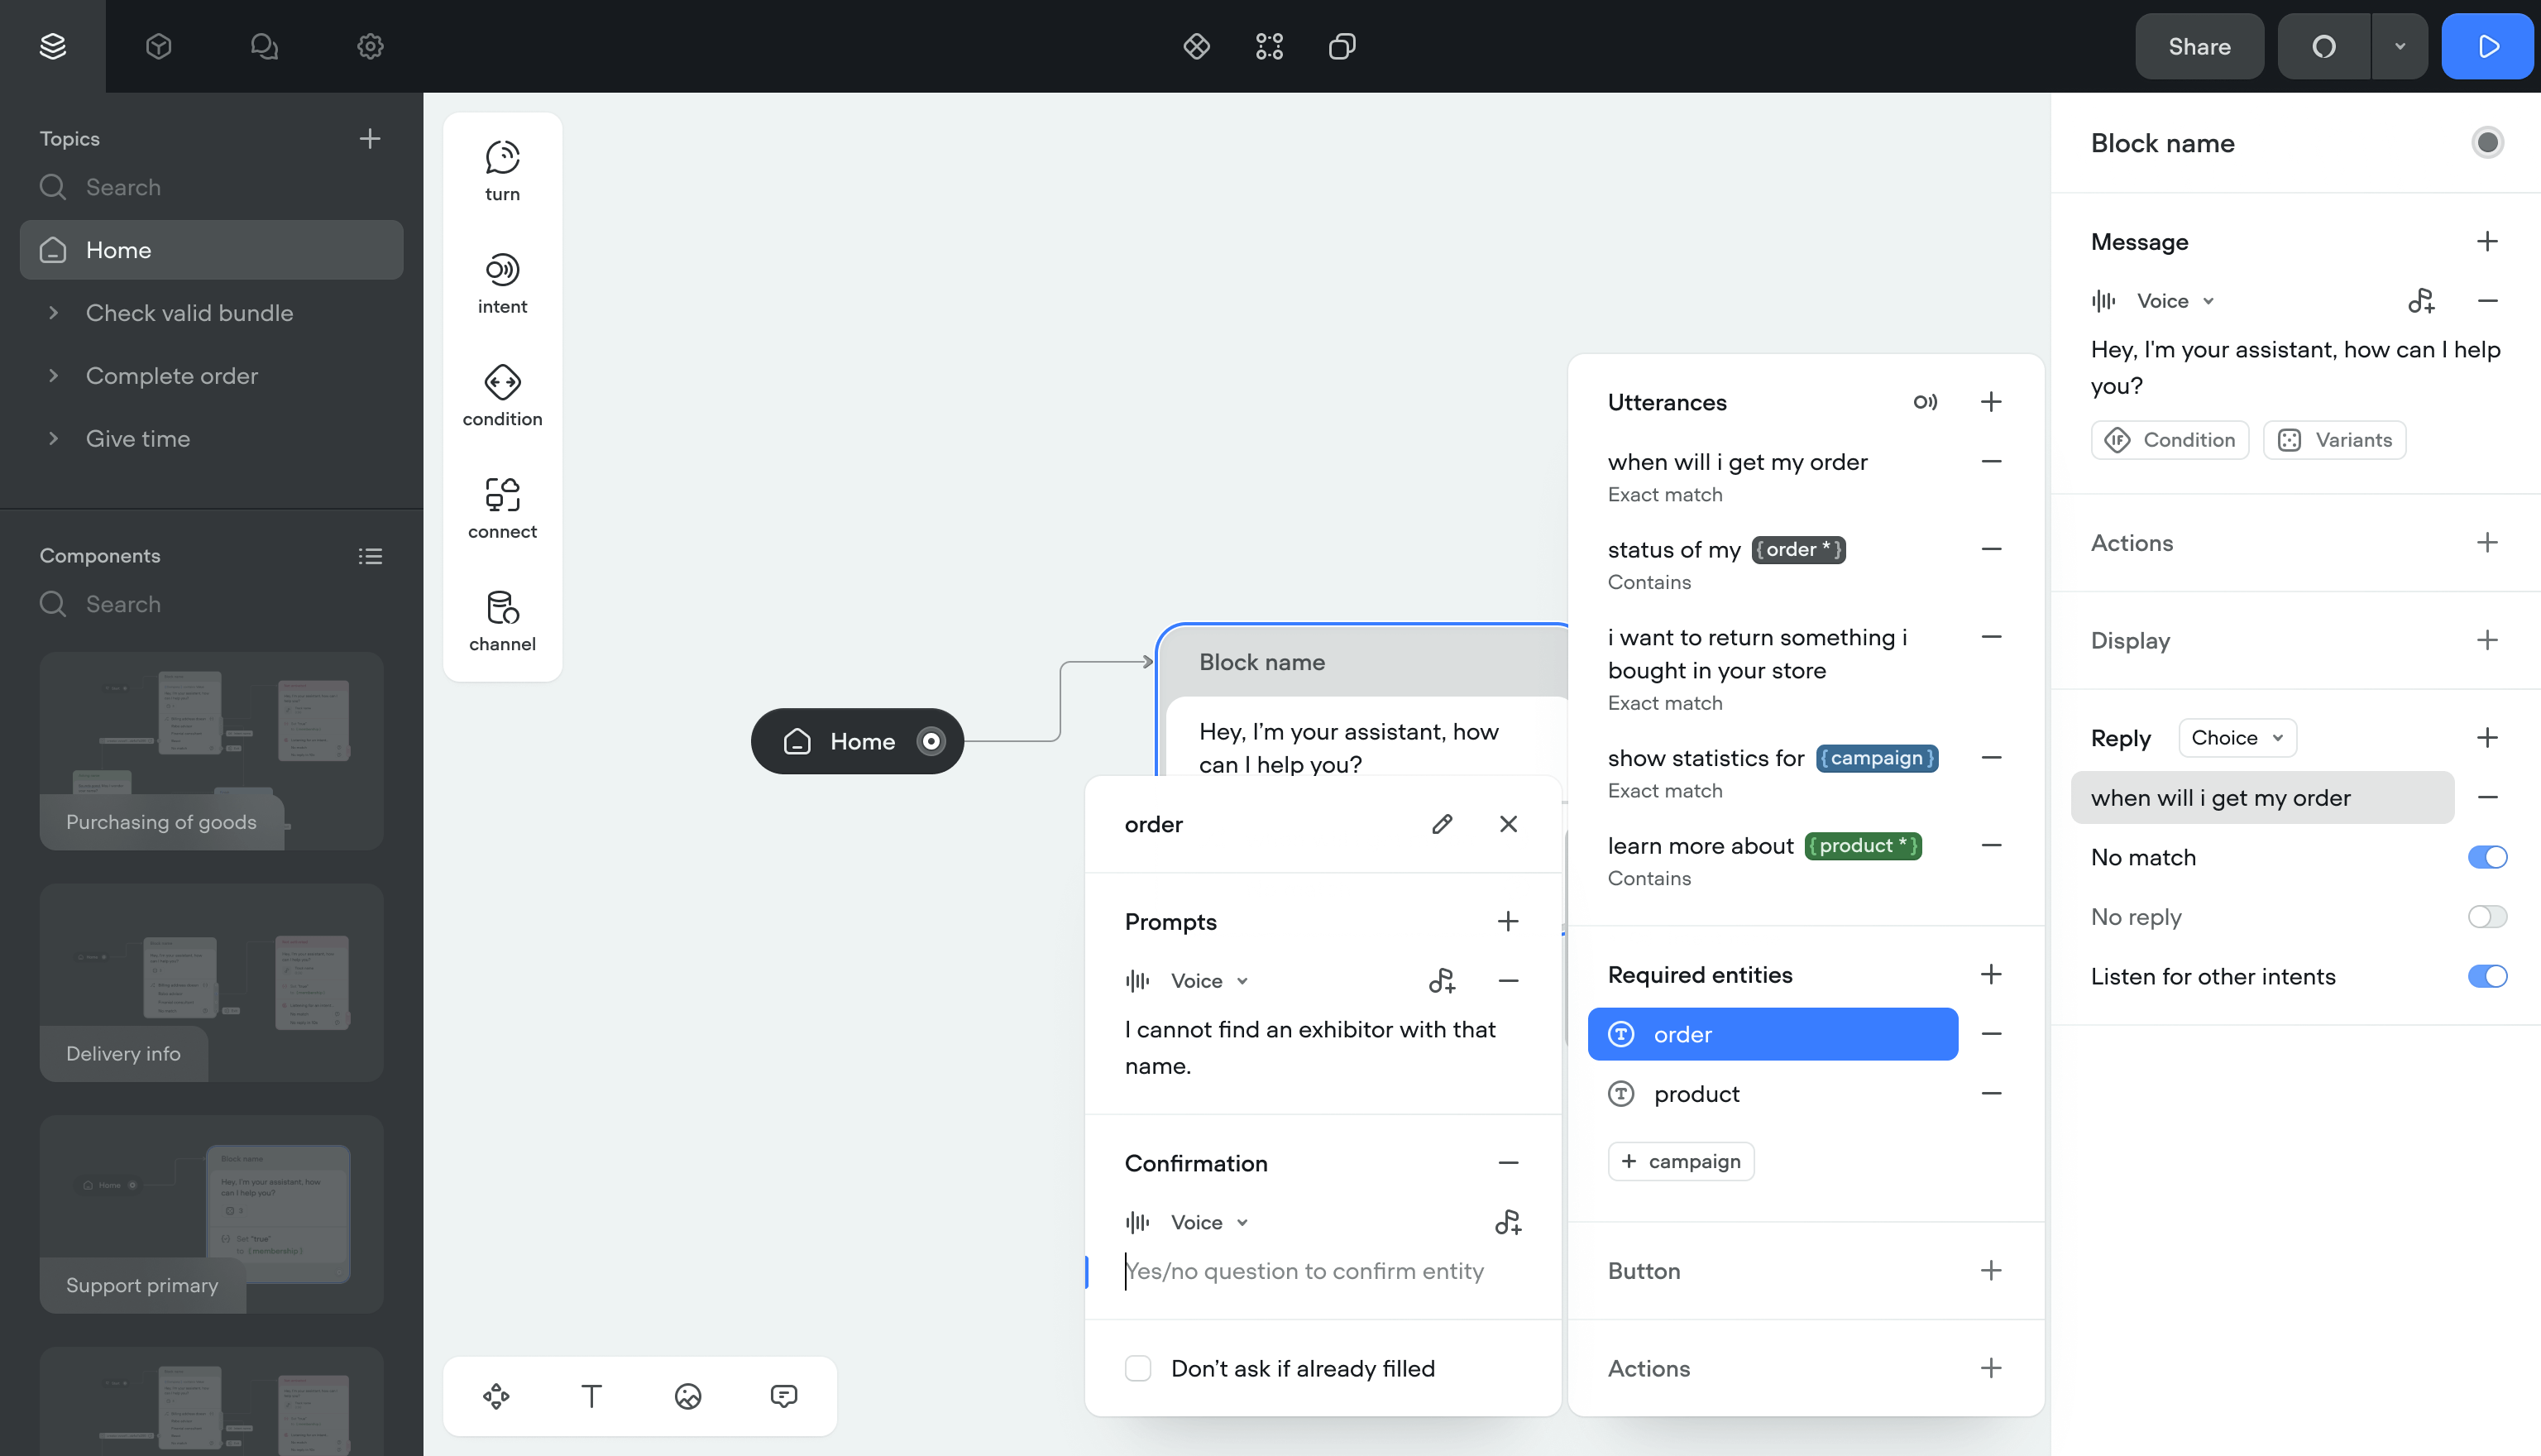Open the Image tool at the bottom
Image resolution: width=2541 pixels, height=1456 pixels.
pyautogui.click(x=687, y=1396)
